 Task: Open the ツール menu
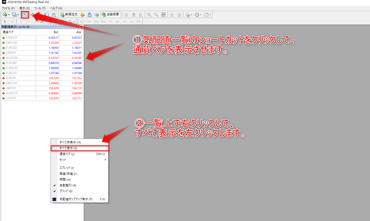pos(40,8)
